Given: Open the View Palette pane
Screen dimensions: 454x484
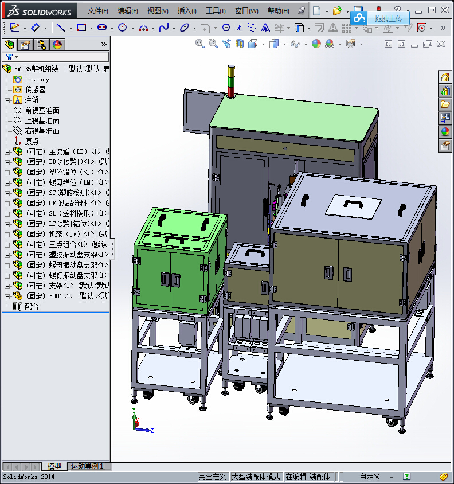Looking at the screenshot, I should coord(445,118).
